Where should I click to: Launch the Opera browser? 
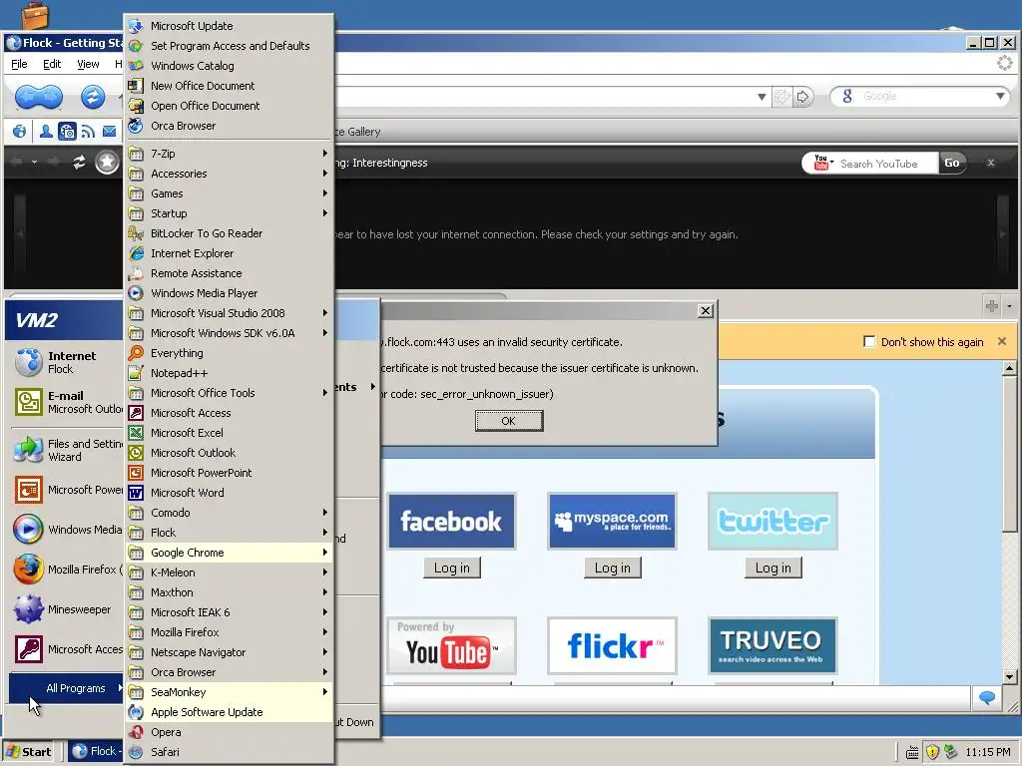tap(230, 732)
